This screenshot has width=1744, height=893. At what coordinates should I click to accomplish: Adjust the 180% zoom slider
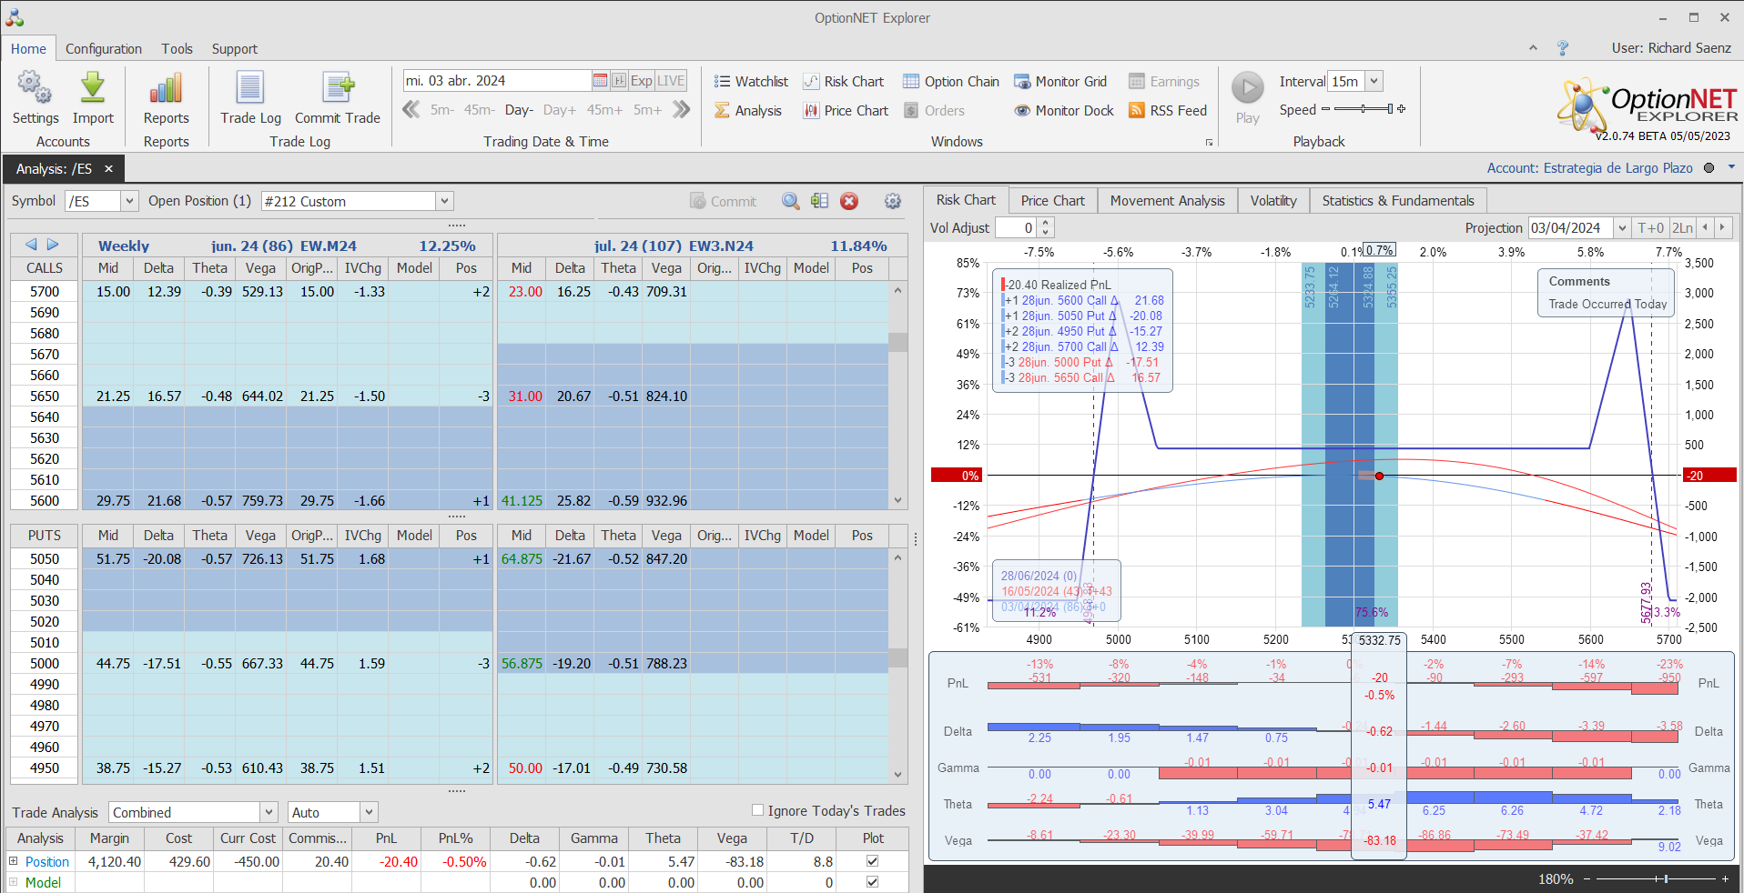(1657, 878)
